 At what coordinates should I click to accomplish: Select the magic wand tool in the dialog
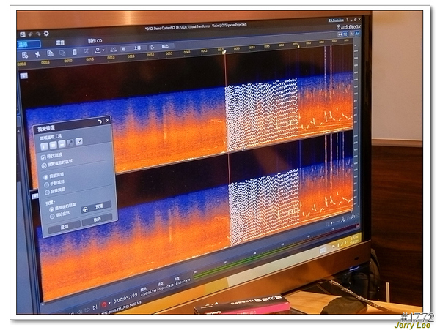point(70,143)
